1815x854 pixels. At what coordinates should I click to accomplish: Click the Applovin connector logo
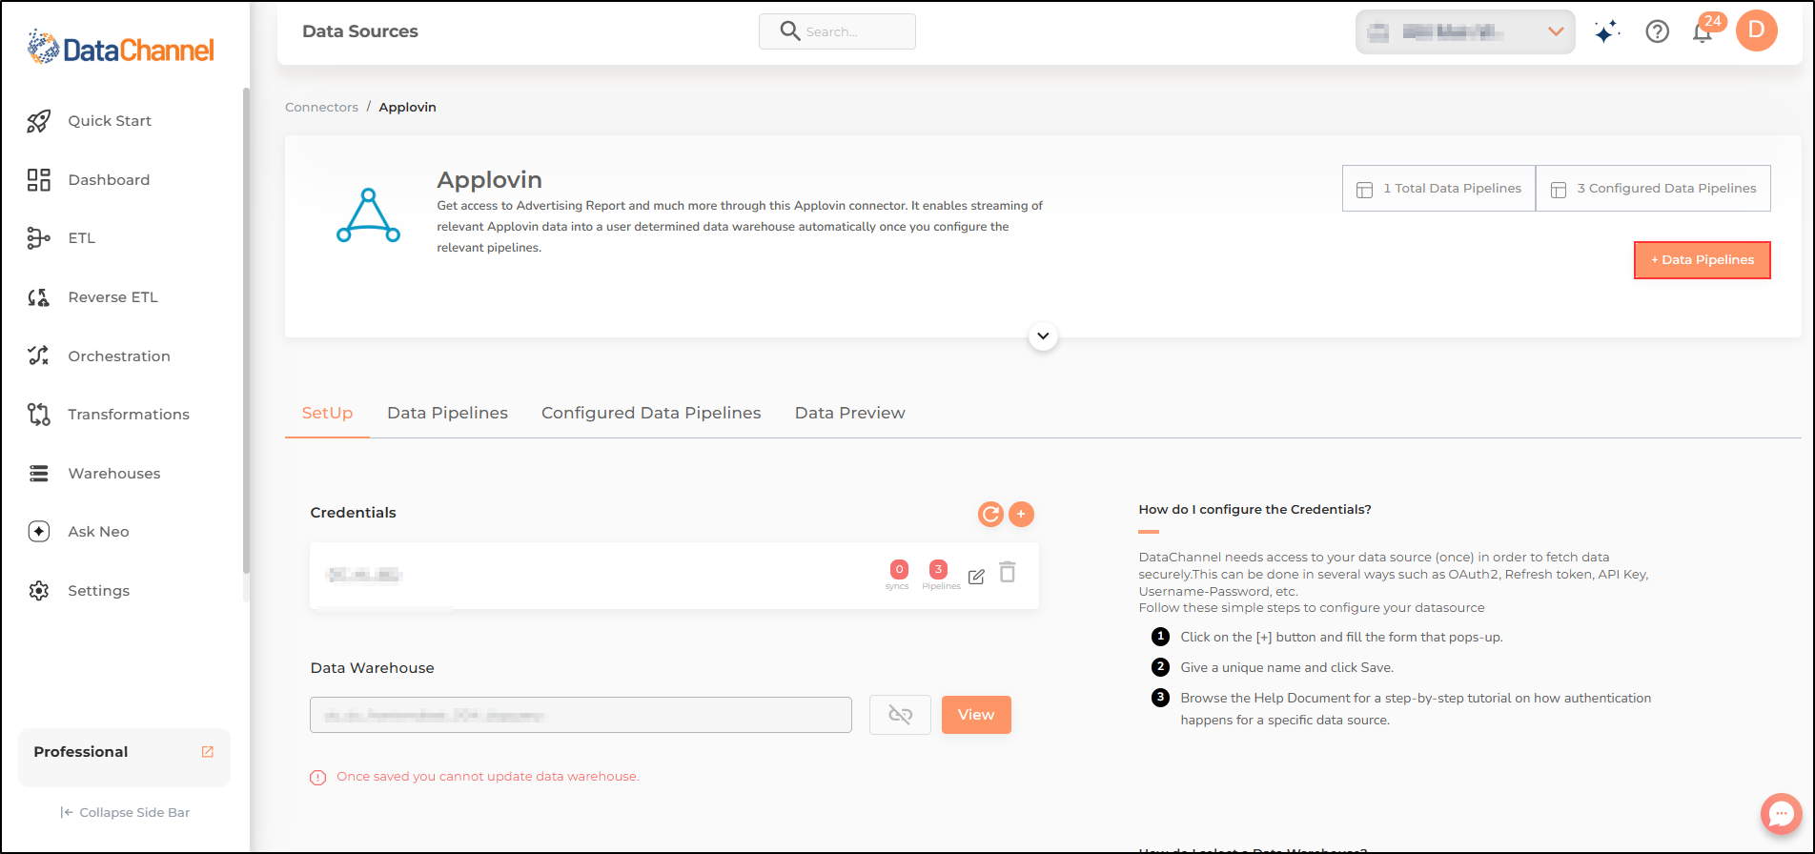coord(368,215)
